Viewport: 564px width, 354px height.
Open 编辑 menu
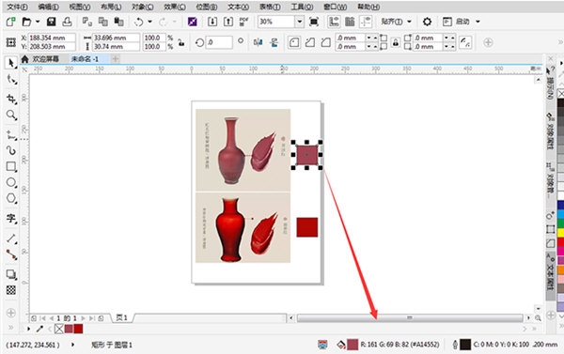(x=49, y=7)
